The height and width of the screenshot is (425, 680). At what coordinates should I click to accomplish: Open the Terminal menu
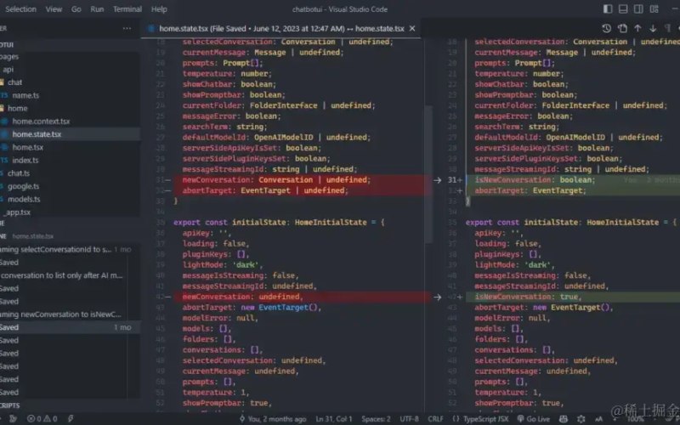127,8
